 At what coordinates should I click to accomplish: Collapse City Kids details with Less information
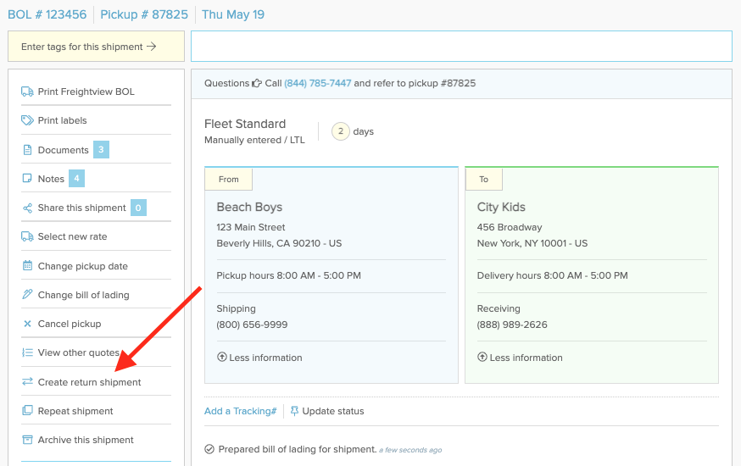pyautogui.click(x=520, y=358)
